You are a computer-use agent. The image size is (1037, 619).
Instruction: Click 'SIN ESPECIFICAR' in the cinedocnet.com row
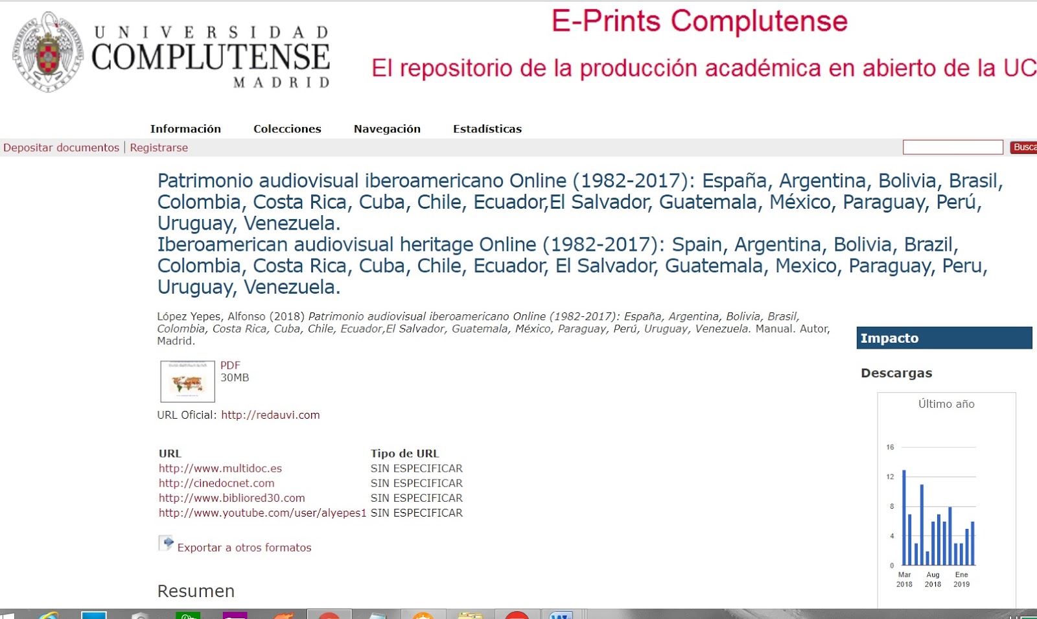(x=417, y=483)
